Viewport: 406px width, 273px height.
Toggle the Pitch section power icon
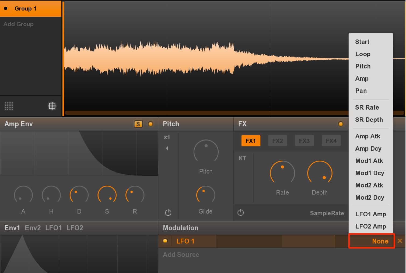point(168,213)
